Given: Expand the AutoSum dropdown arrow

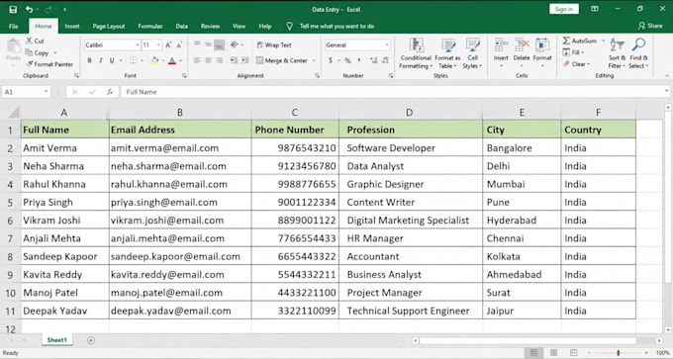Looking at the screenshot, I should point(603,41).
